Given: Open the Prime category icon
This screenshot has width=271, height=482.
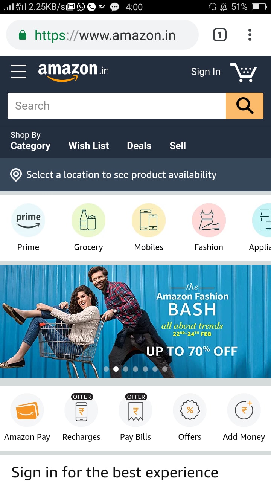Looking at the screenshot, I should tap(28, 220).
